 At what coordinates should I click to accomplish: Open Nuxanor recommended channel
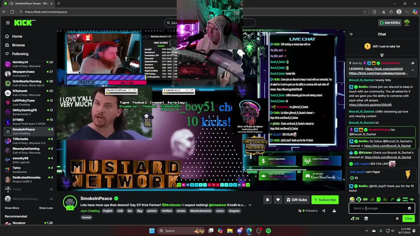pyautogui.click(x=29, y=223)
